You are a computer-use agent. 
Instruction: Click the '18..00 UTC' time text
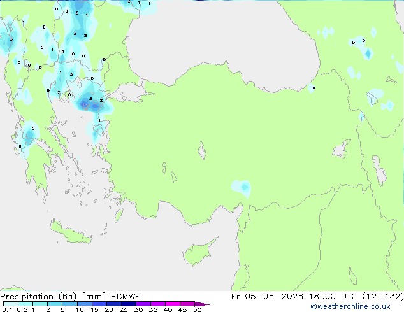pos(333,297)
